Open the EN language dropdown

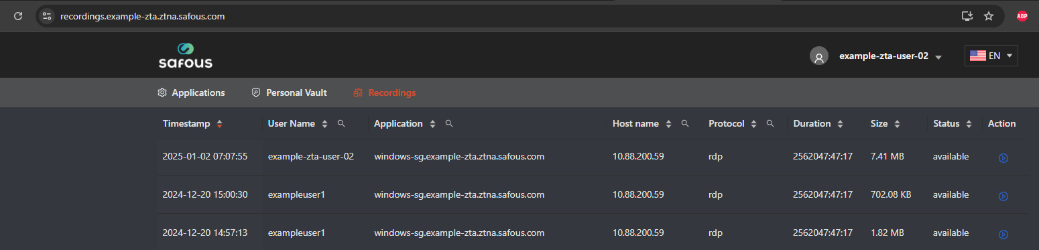(991, 56)
